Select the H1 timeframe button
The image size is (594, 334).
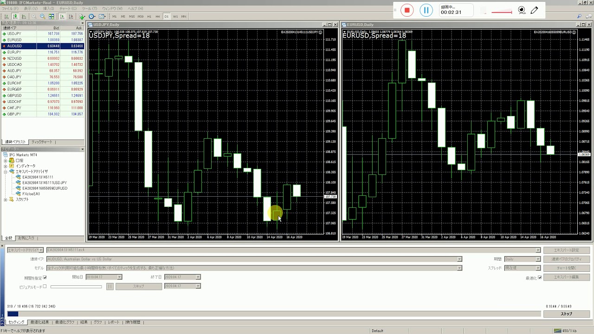coord(149,16)
